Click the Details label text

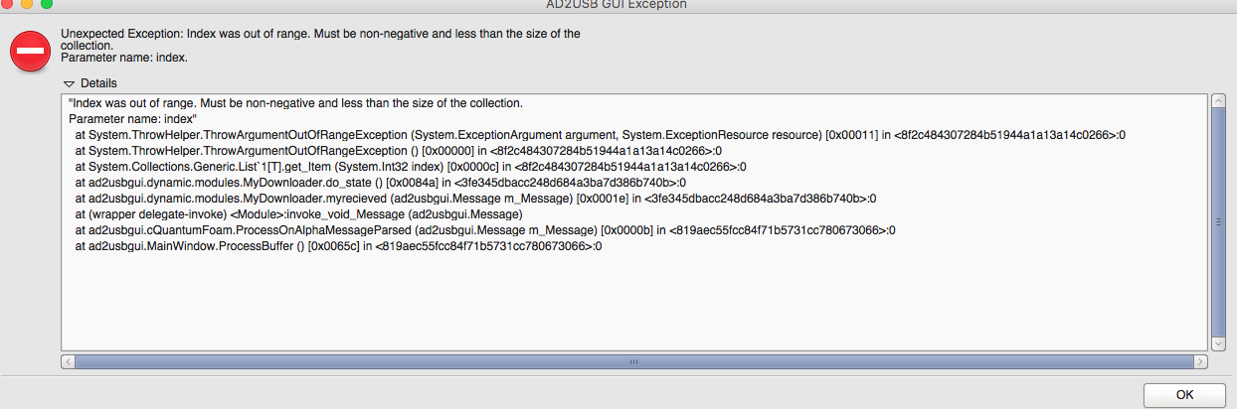(x=98, y=83)
